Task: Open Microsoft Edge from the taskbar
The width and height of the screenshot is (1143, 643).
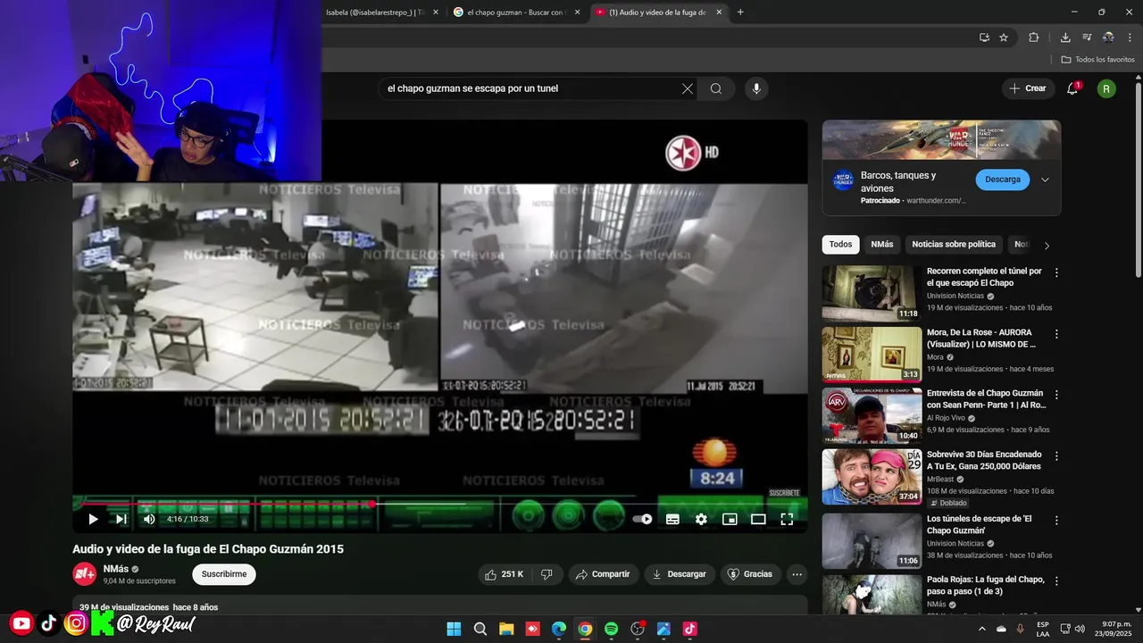Action: pos(558,629)
